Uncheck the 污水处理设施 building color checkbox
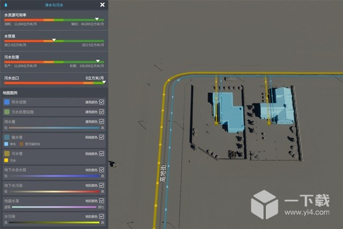 point(102,112)
